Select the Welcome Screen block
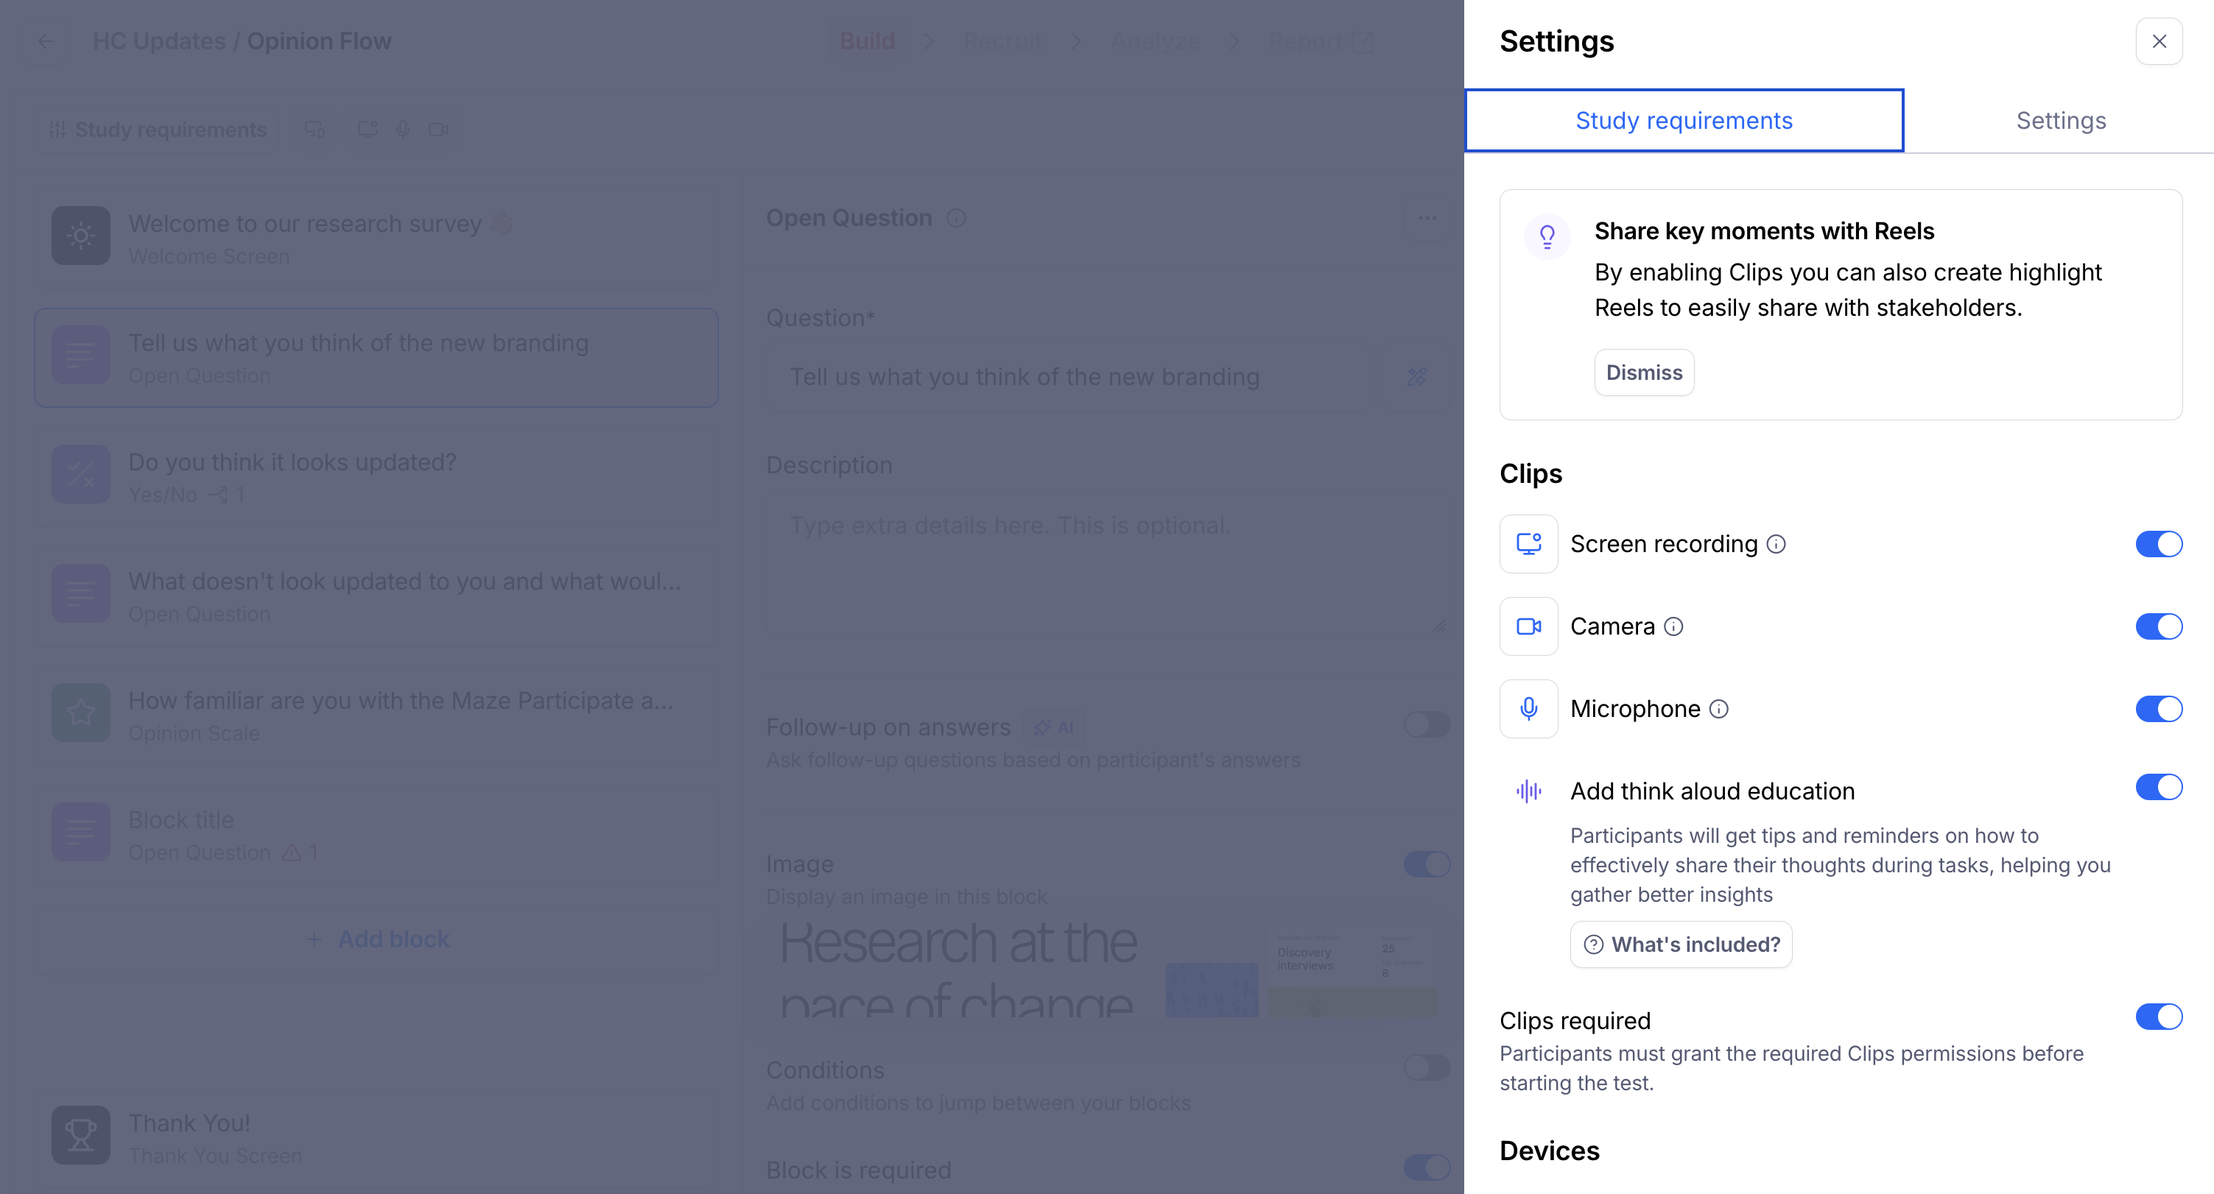 click(x=376, y=238)
